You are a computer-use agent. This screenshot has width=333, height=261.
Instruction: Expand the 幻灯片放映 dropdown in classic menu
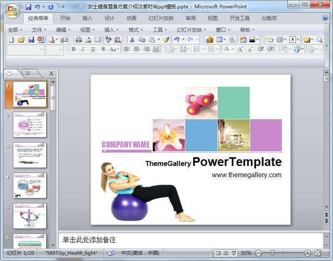(x=191, y=30)
